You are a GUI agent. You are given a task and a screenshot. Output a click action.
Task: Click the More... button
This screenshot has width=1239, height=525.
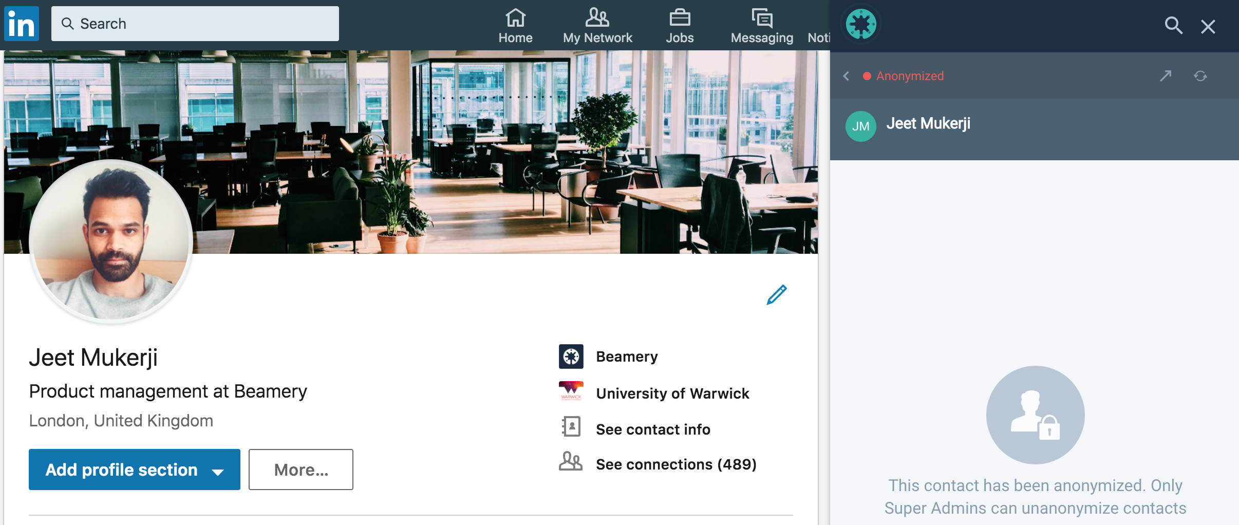[301, 470]
